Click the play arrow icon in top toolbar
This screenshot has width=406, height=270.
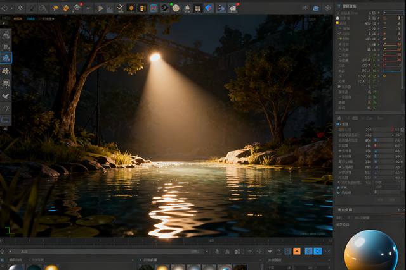coord(100,8)
